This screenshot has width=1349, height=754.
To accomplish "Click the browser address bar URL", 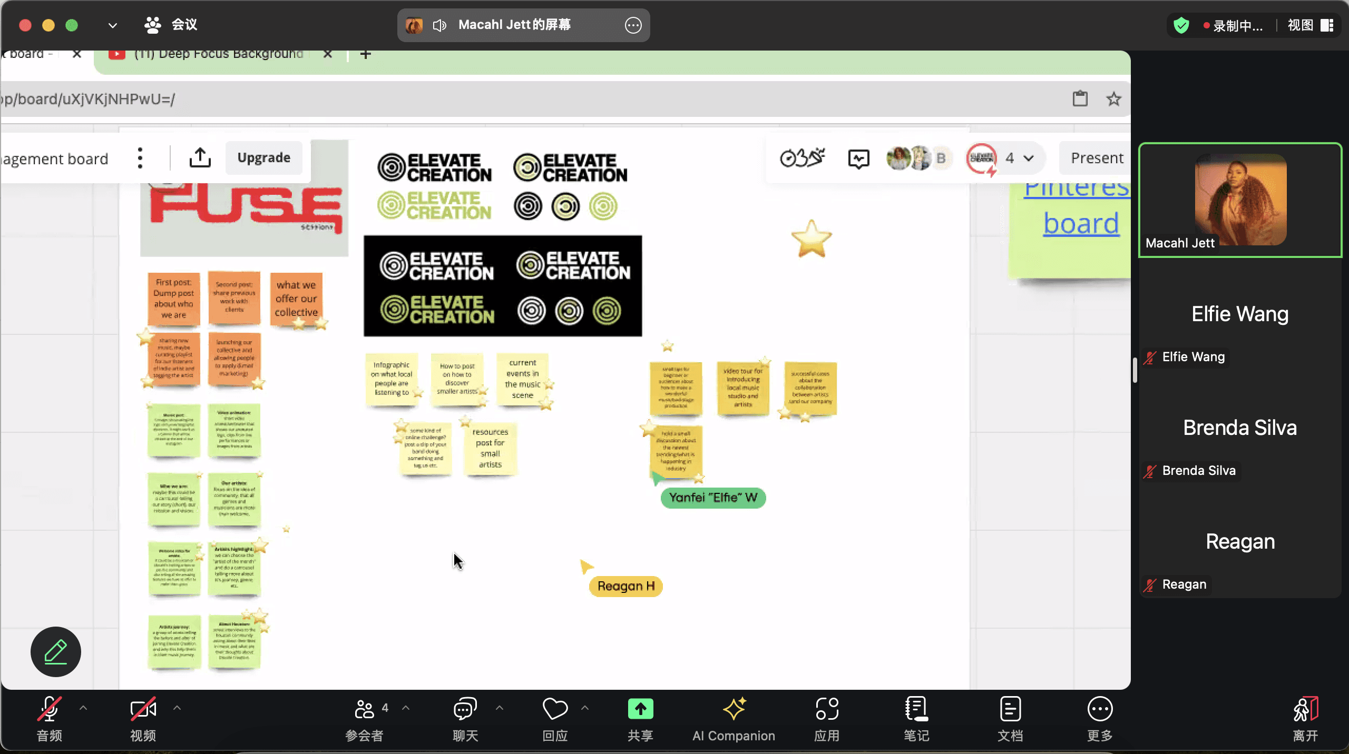I will point(90,99).
